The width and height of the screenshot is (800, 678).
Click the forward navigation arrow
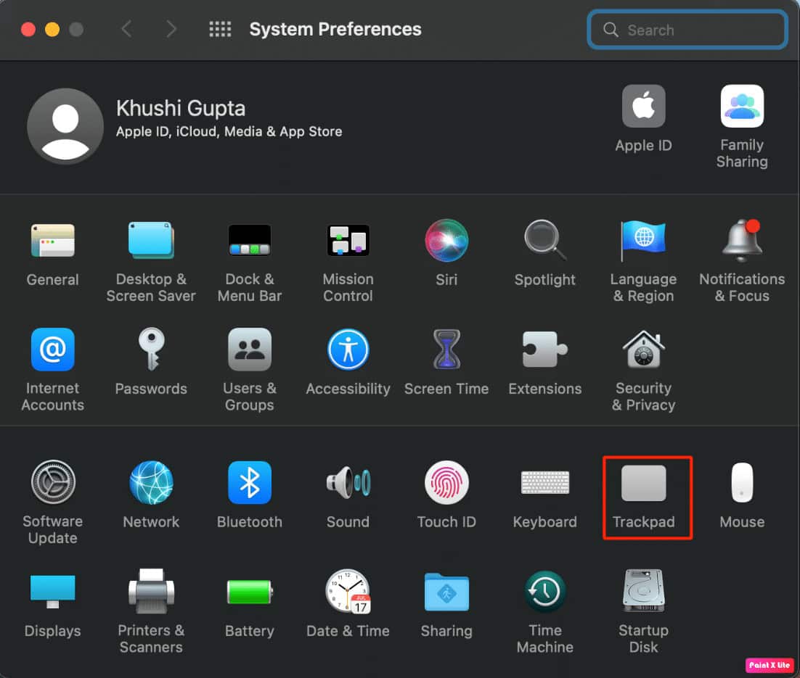tap(171, 29)
